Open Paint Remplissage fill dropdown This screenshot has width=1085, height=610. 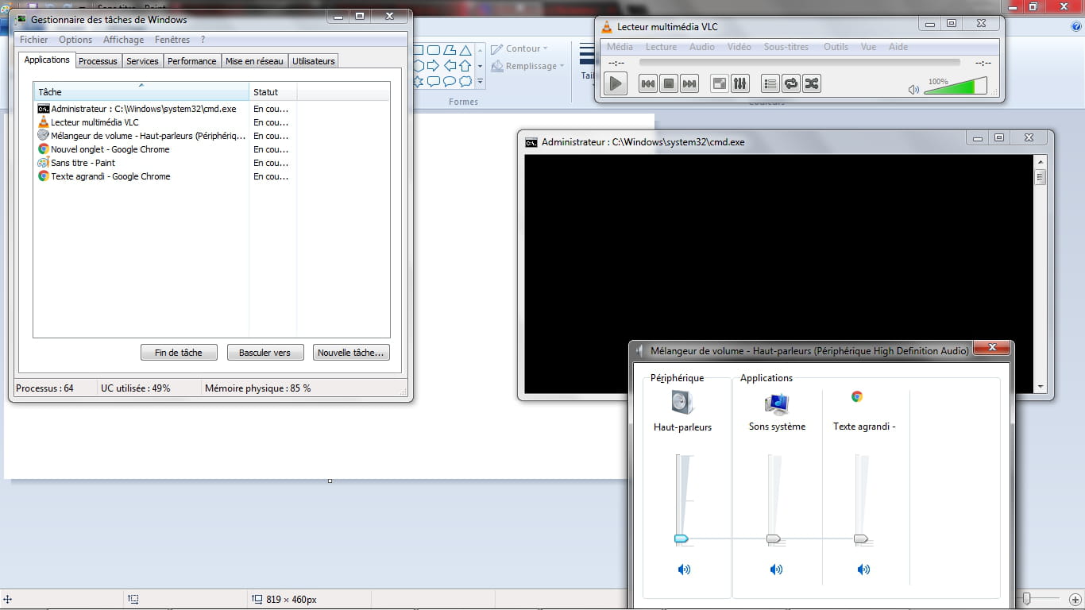click(527, 66)
